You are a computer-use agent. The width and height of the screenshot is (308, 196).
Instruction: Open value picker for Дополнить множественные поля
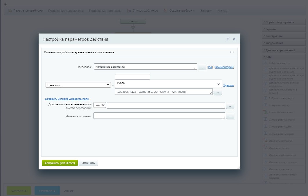coord(230,106)
